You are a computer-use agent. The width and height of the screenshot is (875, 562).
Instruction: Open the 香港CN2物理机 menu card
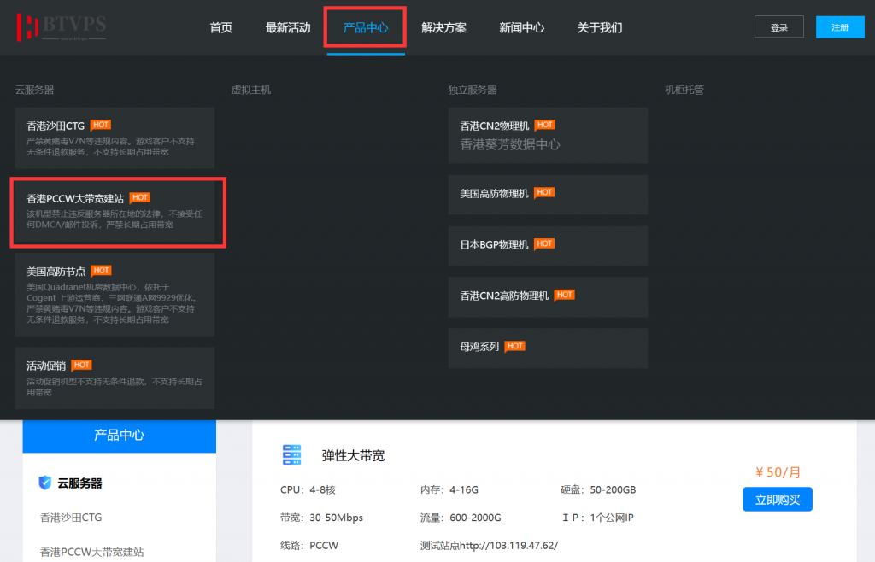[548, 136]
